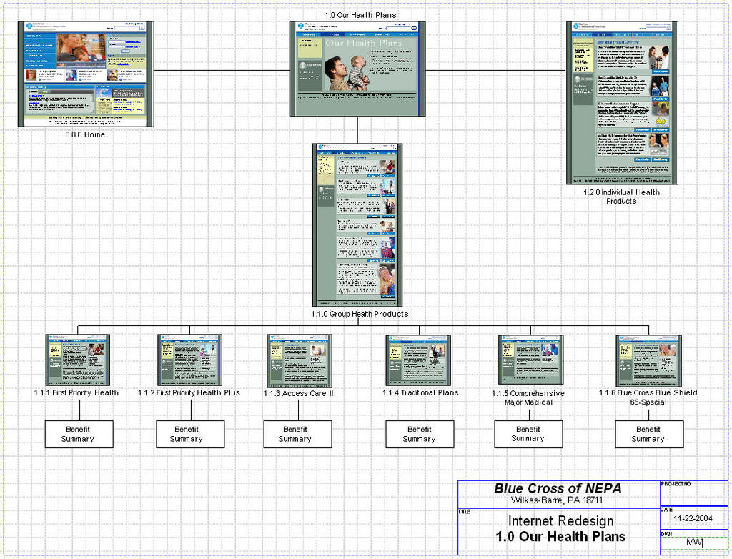
Task: Select the 1.1.1 First Priority Health thumbnail
Action: (x=77, y=360)
